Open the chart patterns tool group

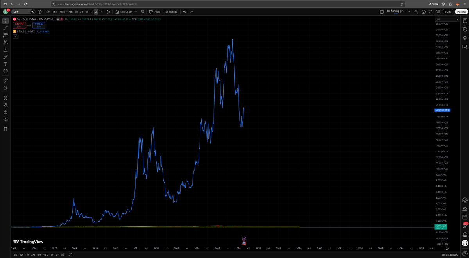[x=5, y=42]
